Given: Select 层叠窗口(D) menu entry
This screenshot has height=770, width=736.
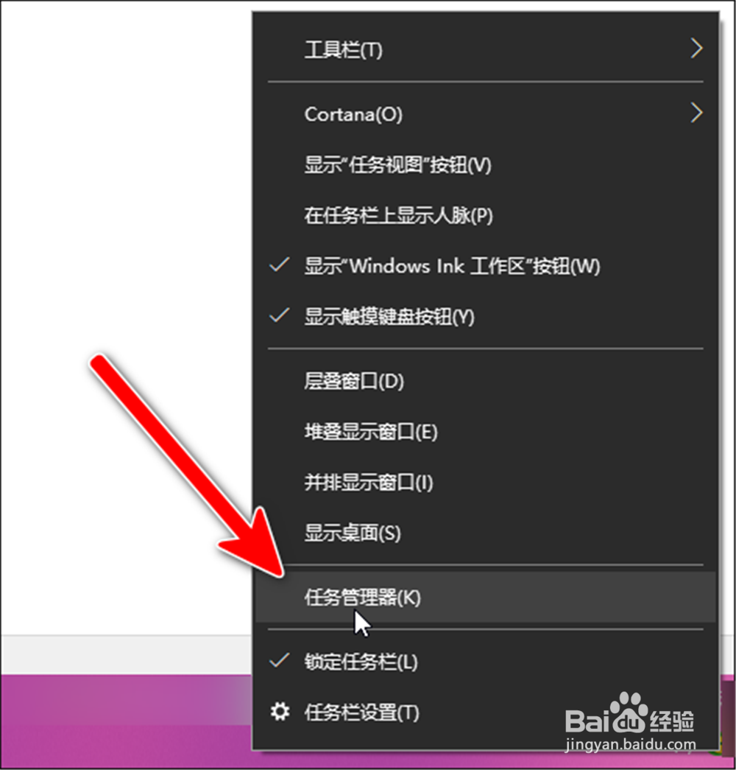Looking at the screenshot, I should 485,381.
